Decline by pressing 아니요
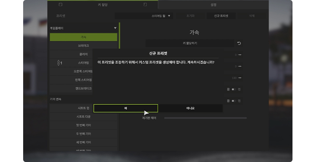Screen dimensions: 316x162 [190, 108]
